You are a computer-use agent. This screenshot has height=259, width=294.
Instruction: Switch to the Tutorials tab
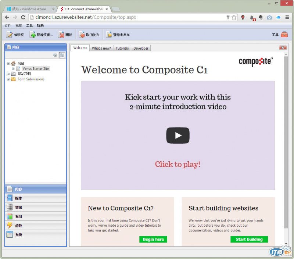click(122, 48)
